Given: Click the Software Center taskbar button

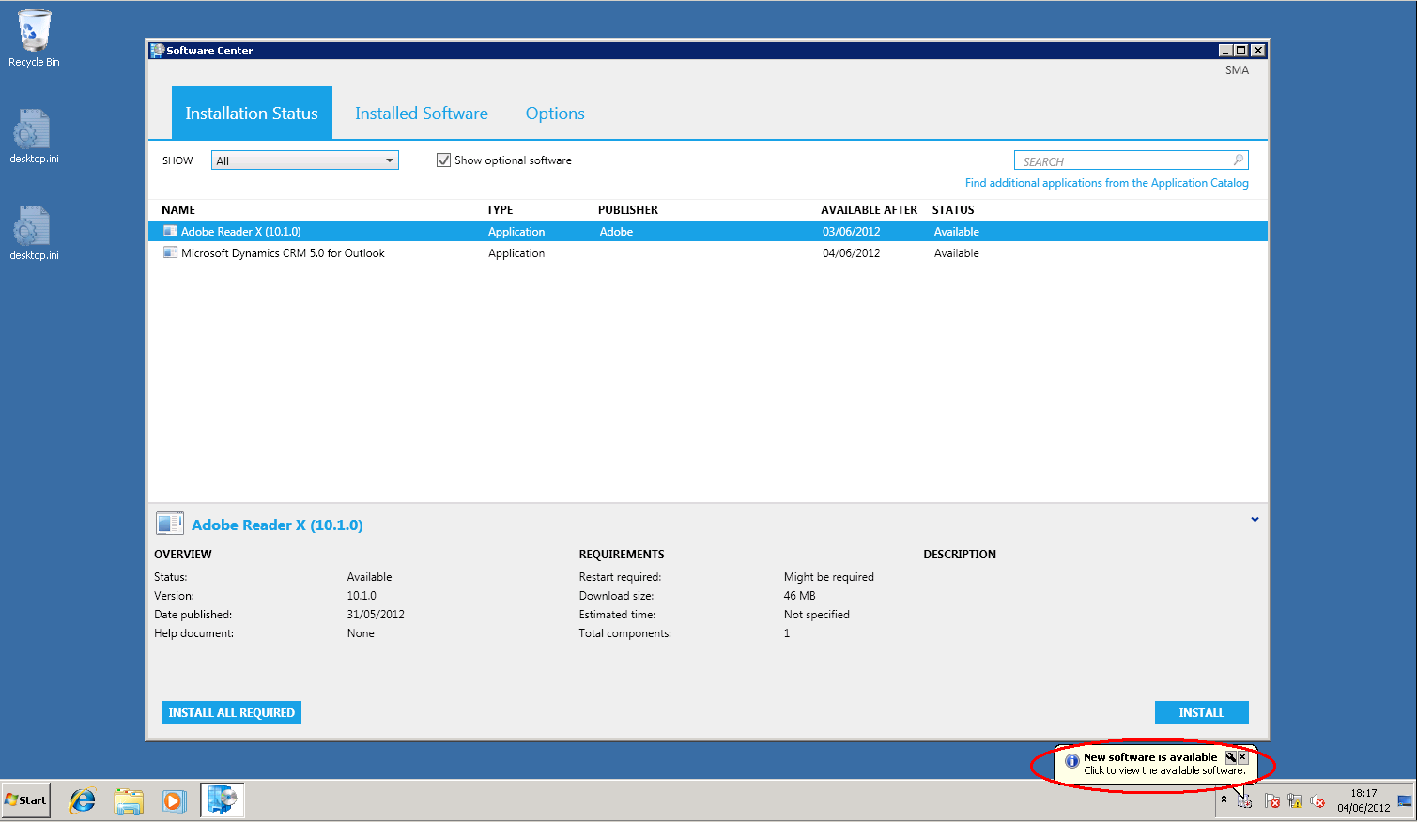Looking at the screenshot, I should click(x=223, y=800).
